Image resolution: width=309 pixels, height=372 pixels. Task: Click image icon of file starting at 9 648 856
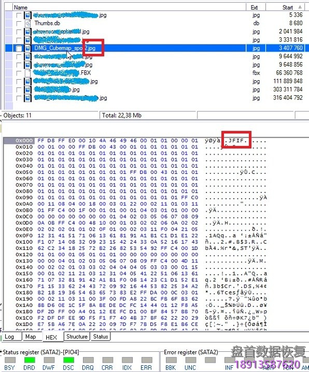(27, 65)
